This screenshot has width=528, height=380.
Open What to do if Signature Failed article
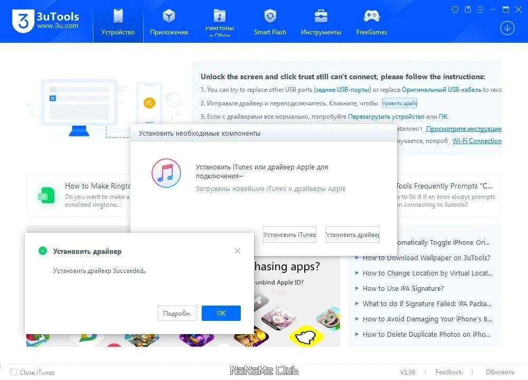point(427,303)
